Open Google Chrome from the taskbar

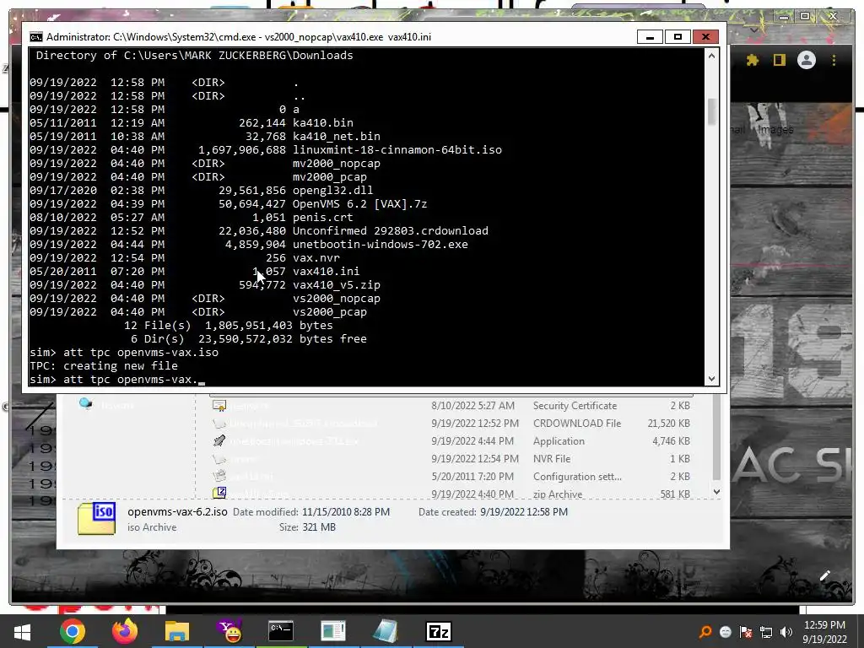click(73, 631)
